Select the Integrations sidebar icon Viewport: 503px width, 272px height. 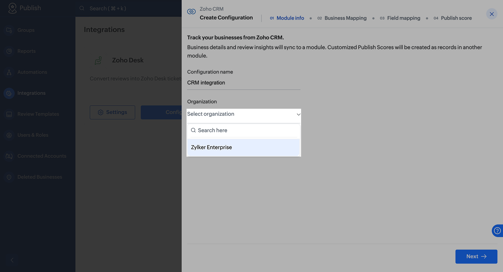tap(9, 93)
